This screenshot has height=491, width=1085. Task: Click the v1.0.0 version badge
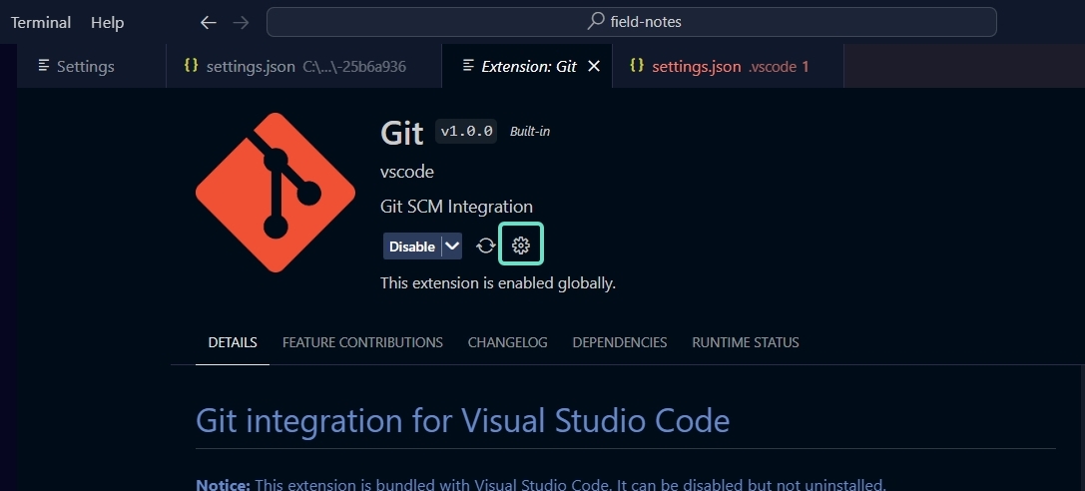[466, 131]
